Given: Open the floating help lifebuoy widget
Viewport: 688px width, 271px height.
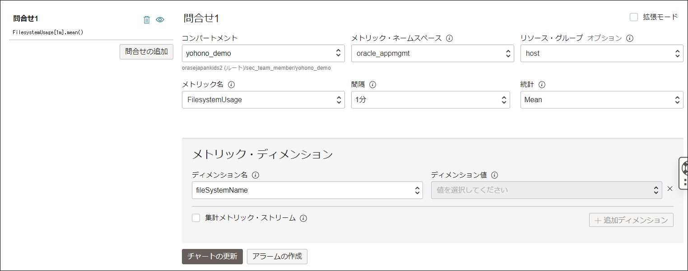Looking at the screenshot, I should click(x=683, y=168).
